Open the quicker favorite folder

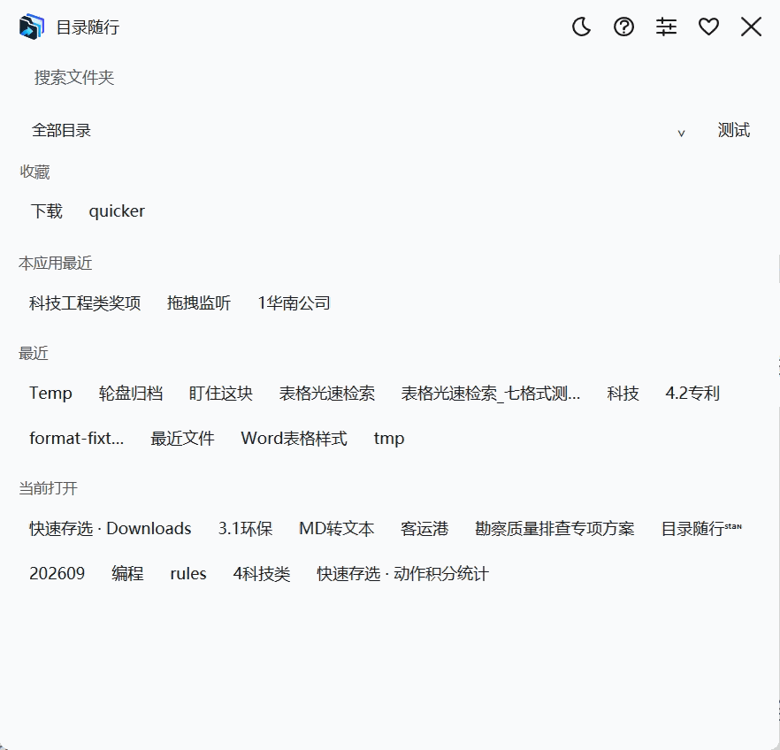[117, 210]
